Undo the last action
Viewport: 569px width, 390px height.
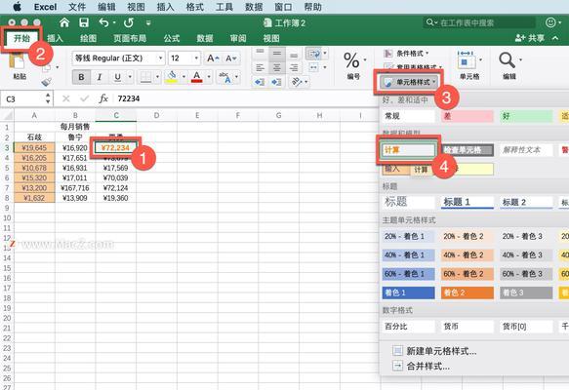coord(103,22)
